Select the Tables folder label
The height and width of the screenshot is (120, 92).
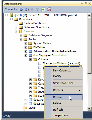(33, 39)
